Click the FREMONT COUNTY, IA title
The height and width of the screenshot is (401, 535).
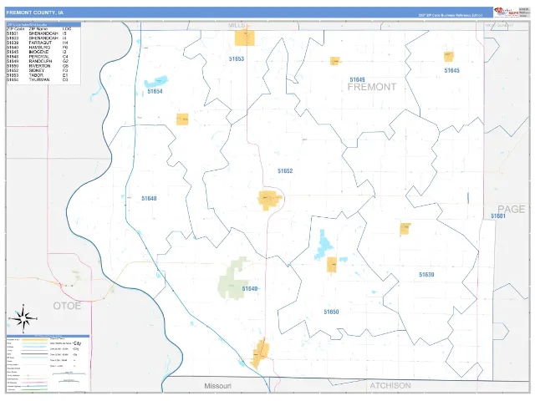[x=35, y=13]
